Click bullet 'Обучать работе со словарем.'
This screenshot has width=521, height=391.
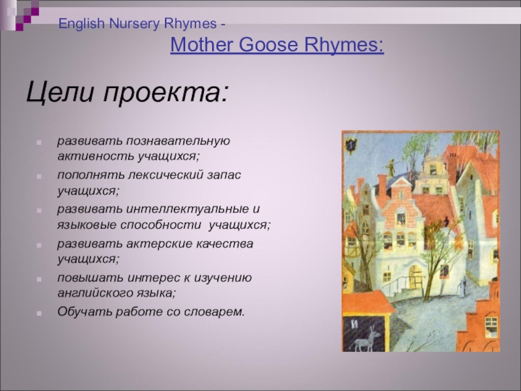pos(151,311)
